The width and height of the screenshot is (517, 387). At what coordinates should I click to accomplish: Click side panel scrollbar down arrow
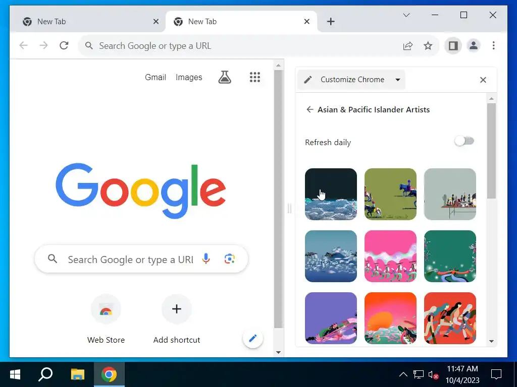pos(492,341)
